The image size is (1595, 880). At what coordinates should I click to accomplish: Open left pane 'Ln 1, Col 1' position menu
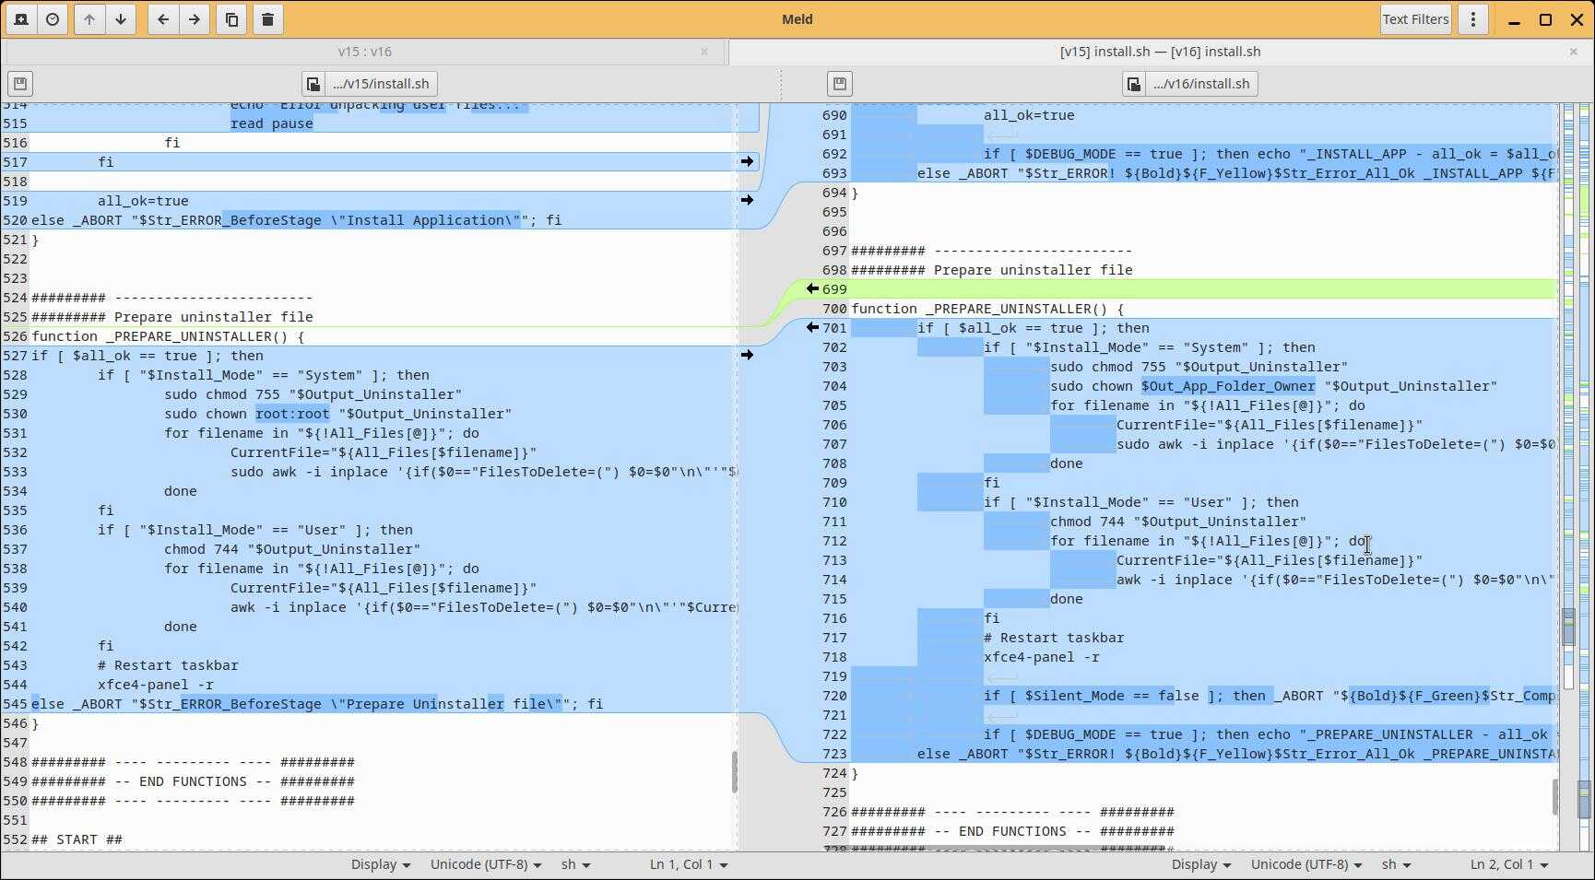pos(689,864)
